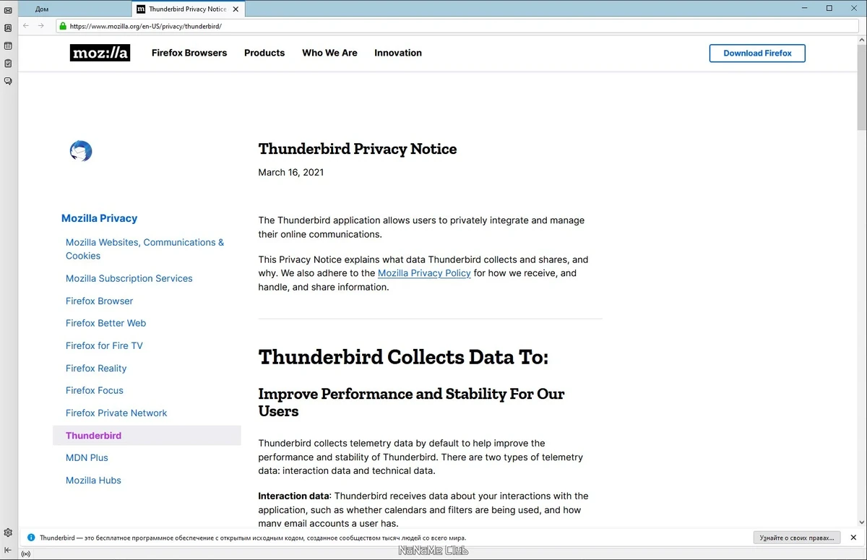Screen dimensions: 867x560
Task: Click the back navigation arrow
Action: pos(27,26)
